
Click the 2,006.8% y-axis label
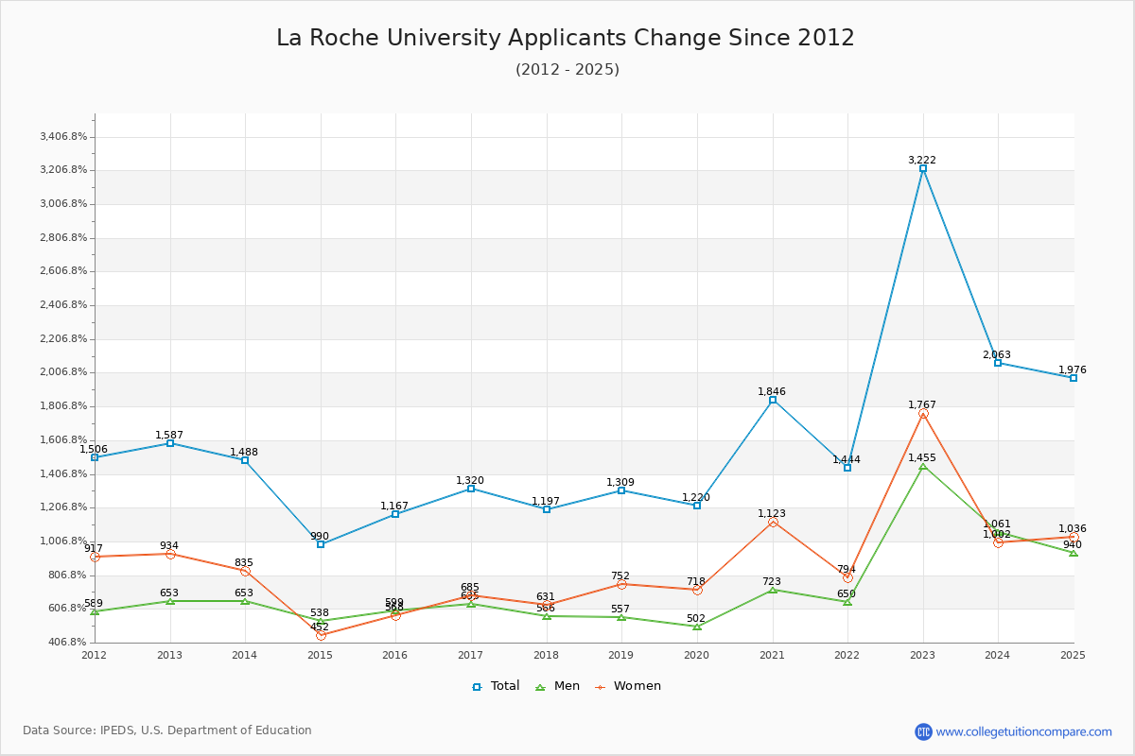click(63, 372)
